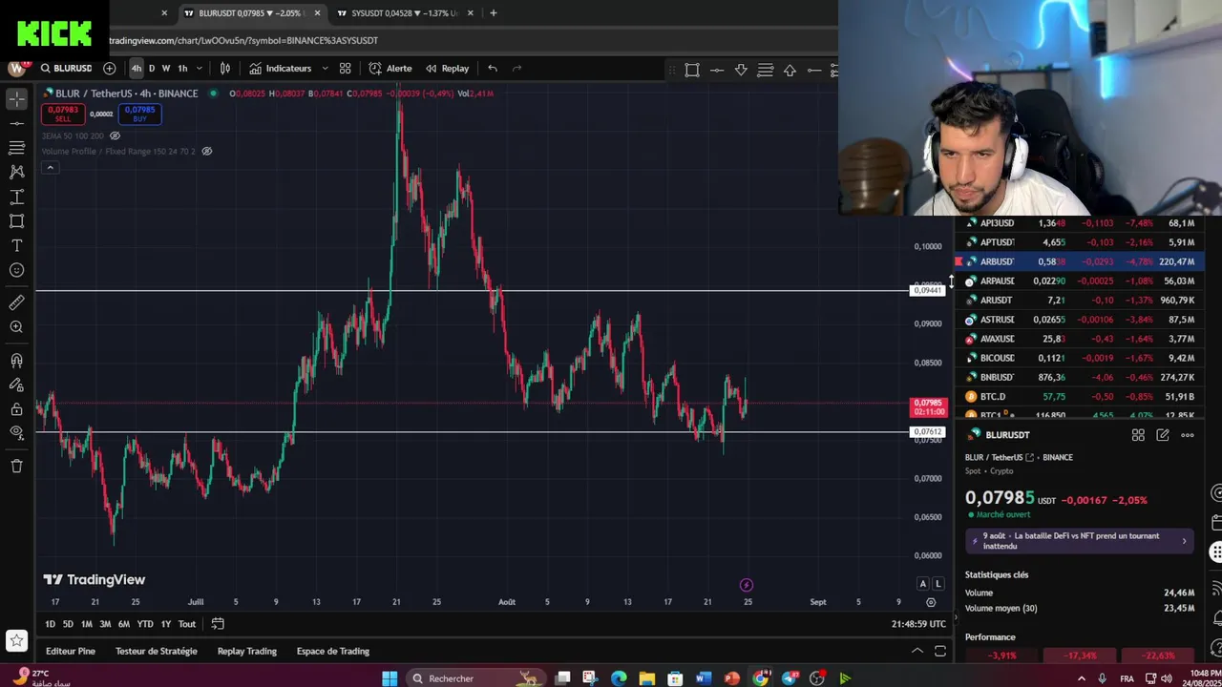
Task: Expand favorite indicators dropdown arrow
Action: 325,68
